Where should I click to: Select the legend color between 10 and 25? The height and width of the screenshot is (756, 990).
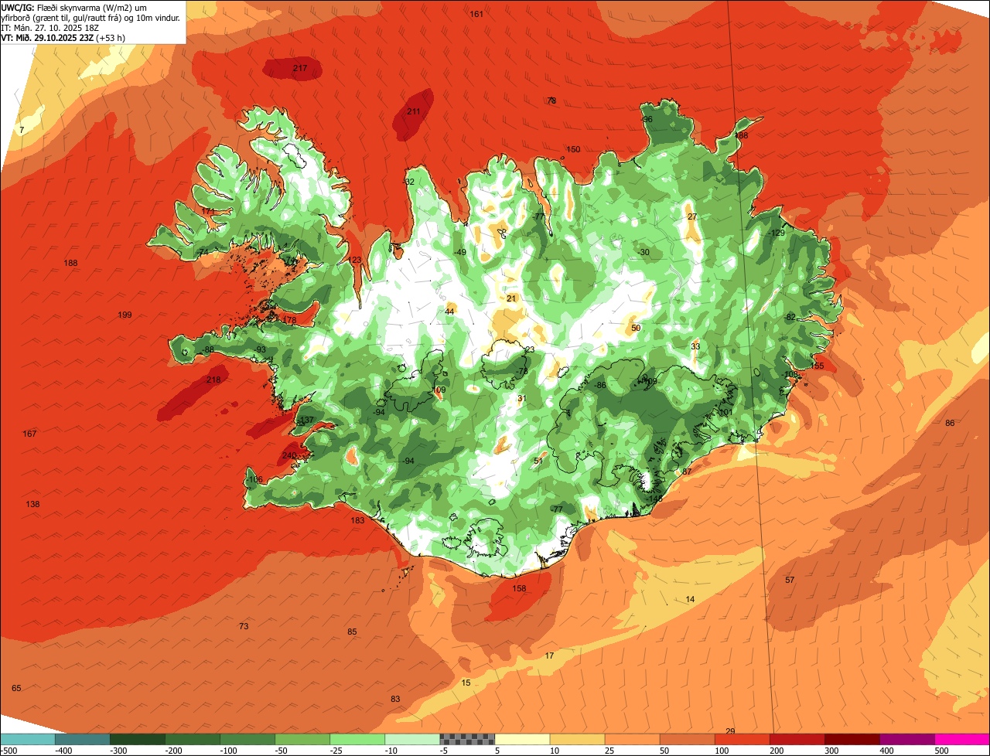(577, 739)
